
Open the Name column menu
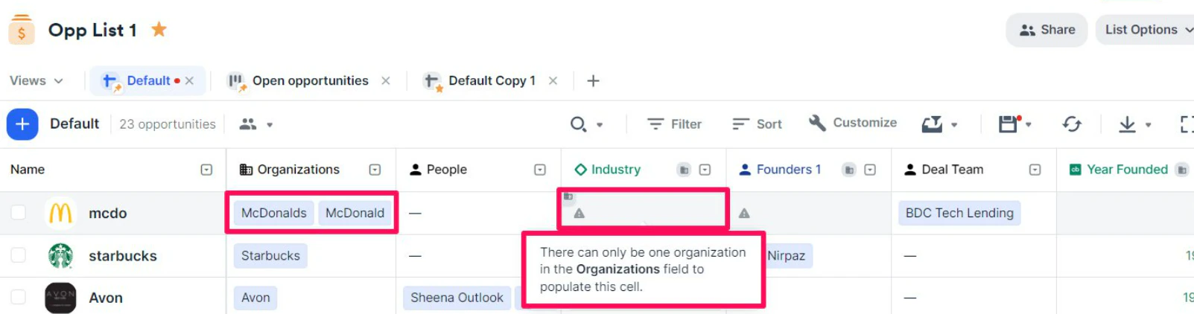206,170
